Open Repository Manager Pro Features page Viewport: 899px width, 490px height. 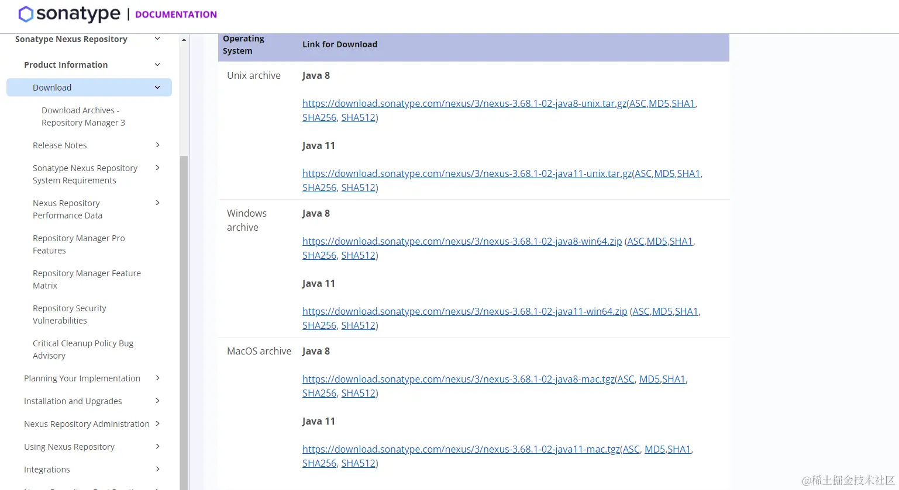78,244
